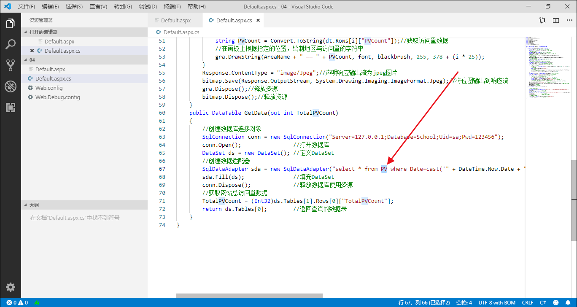Switch to the Default.aspx editor tab
The image size is (577, 307).
click(175, 20)
